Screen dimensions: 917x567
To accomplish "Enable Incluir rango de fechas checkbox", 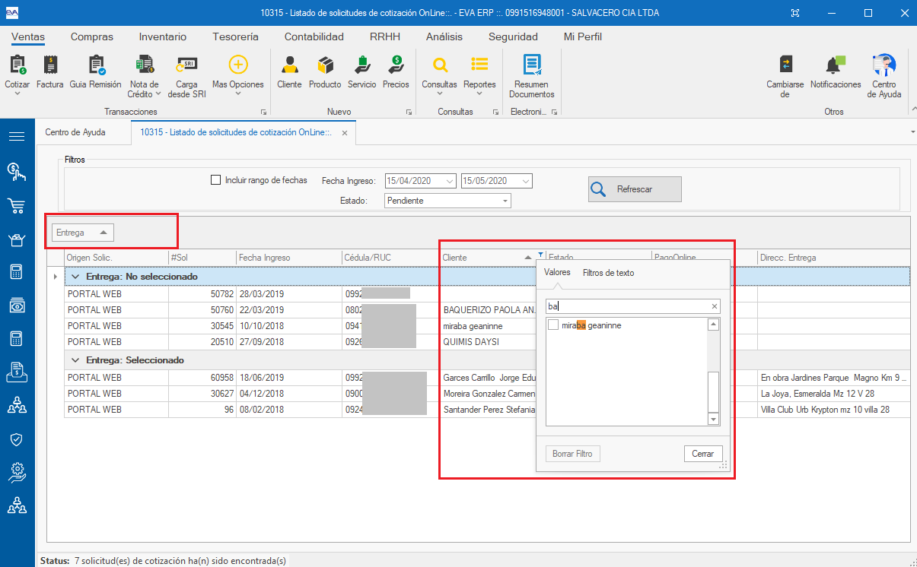I will coord(215,180).
